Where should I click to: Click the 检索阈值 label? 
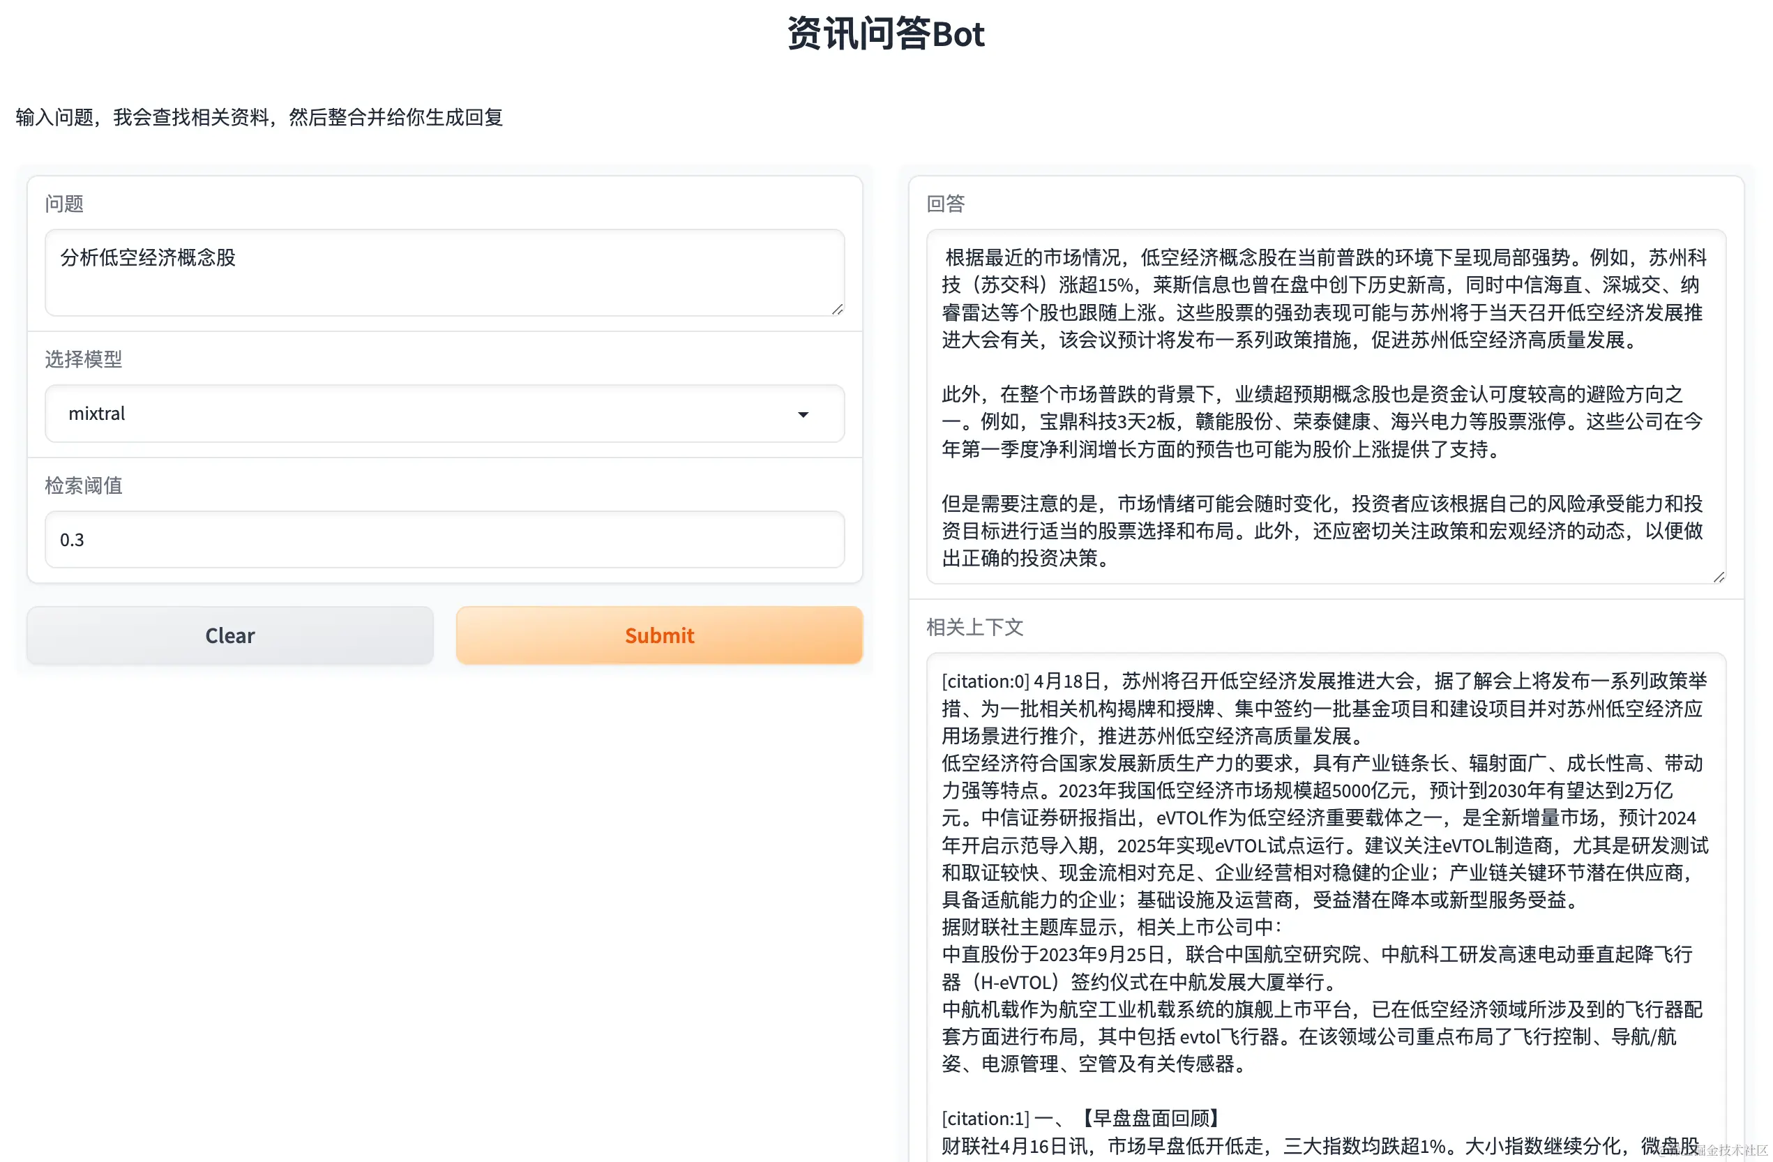click(84, 485)
